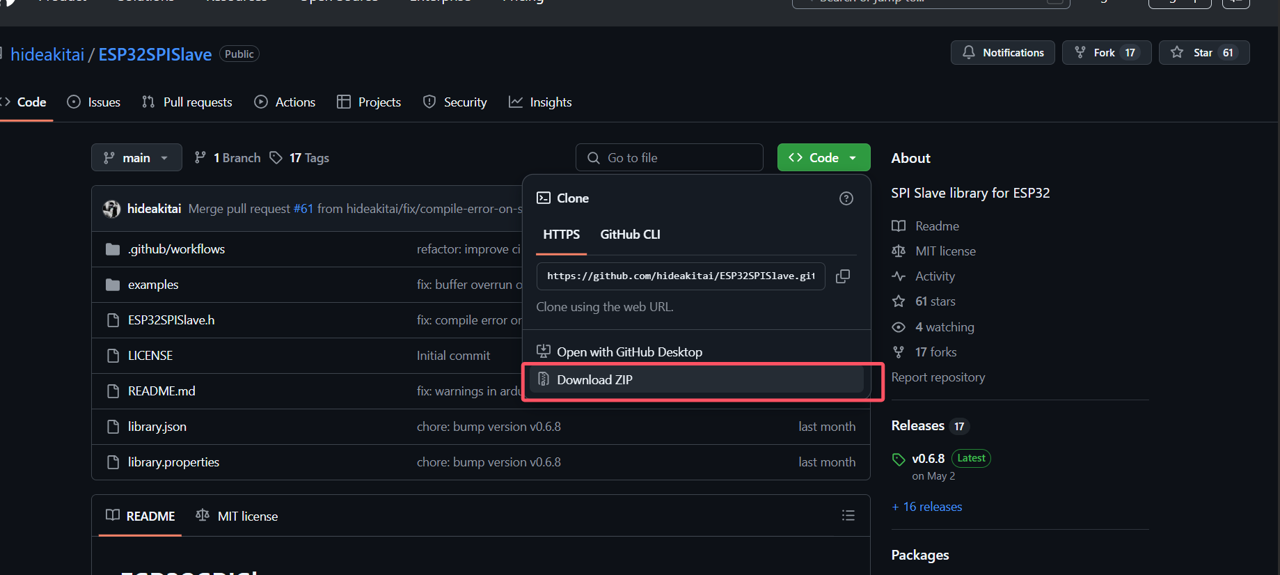Open the Packages heading

point(920,555)
